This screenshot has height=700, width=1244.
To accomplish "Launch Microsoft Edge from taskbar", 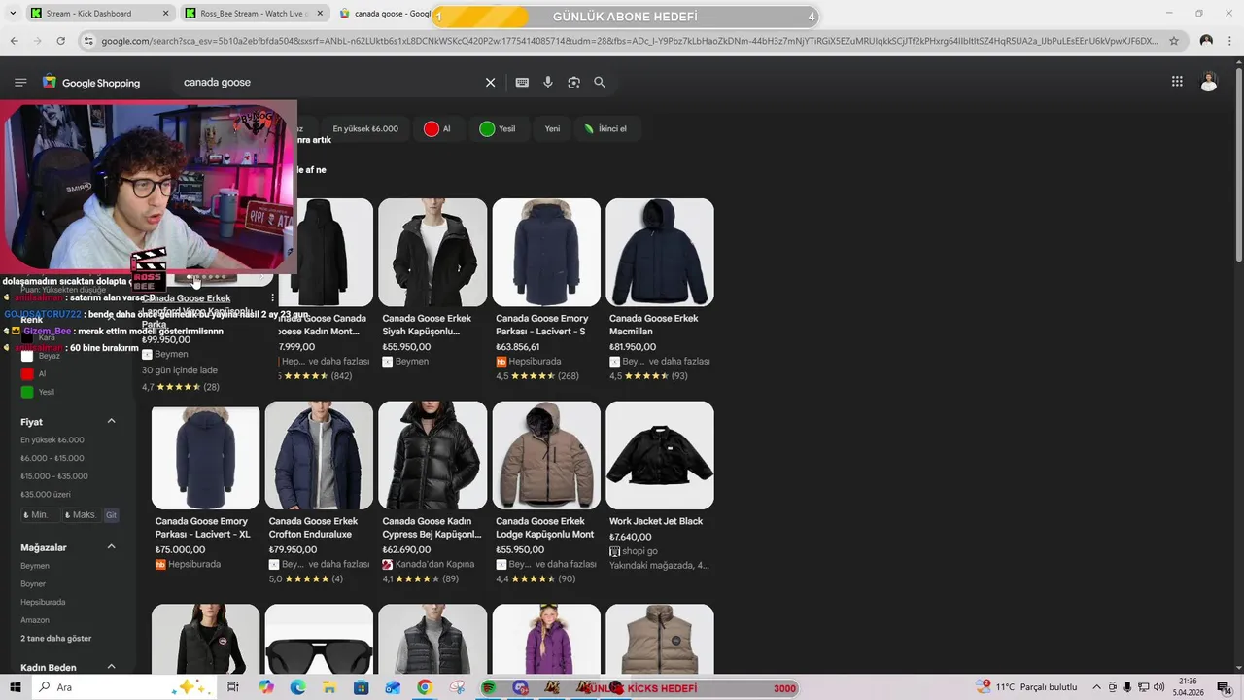I will click(297, 687).
